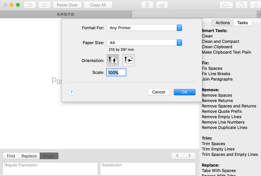This screenshot has width=261, height=176.
Task: Run the Remove Spaces action
Action: (217, 95)
